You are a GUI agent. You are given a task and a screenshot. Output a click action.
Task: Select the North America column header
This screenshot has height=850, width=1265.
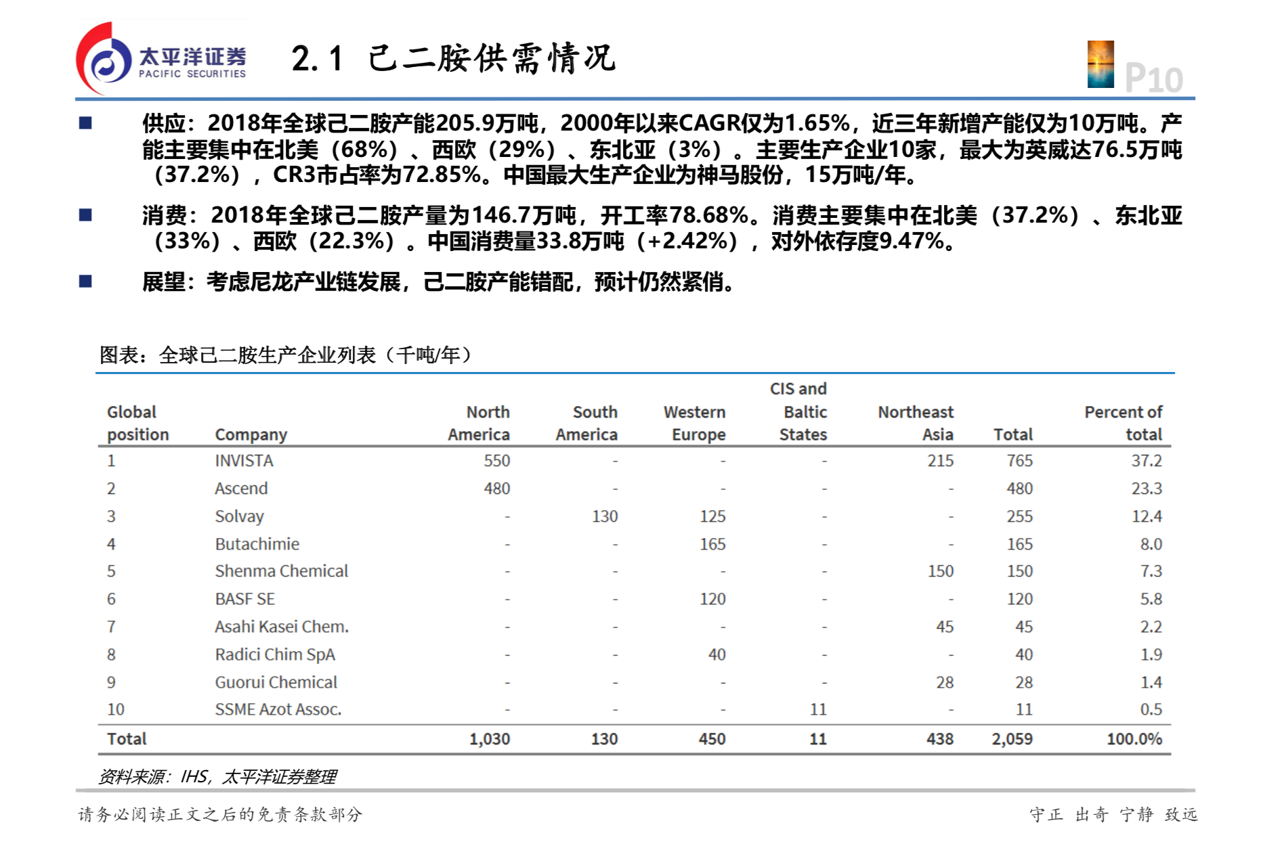(x=479, y=423)
